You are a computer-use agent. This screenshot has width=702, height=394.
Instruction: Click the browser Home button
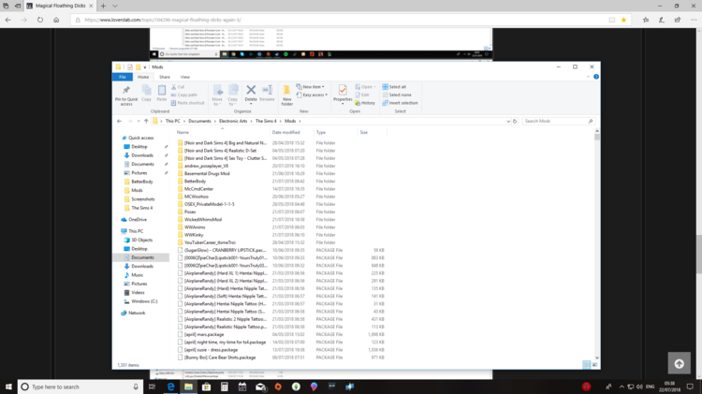point(56,20)
